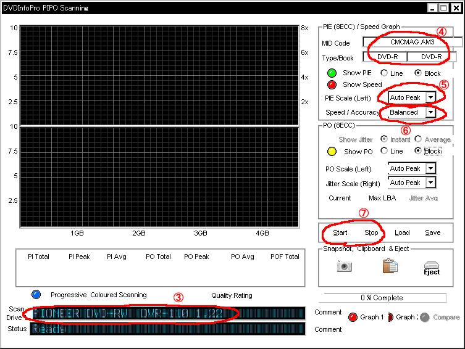Toggle the red Show Speed indicator
465x349 pixels.
tap(332, 84)
